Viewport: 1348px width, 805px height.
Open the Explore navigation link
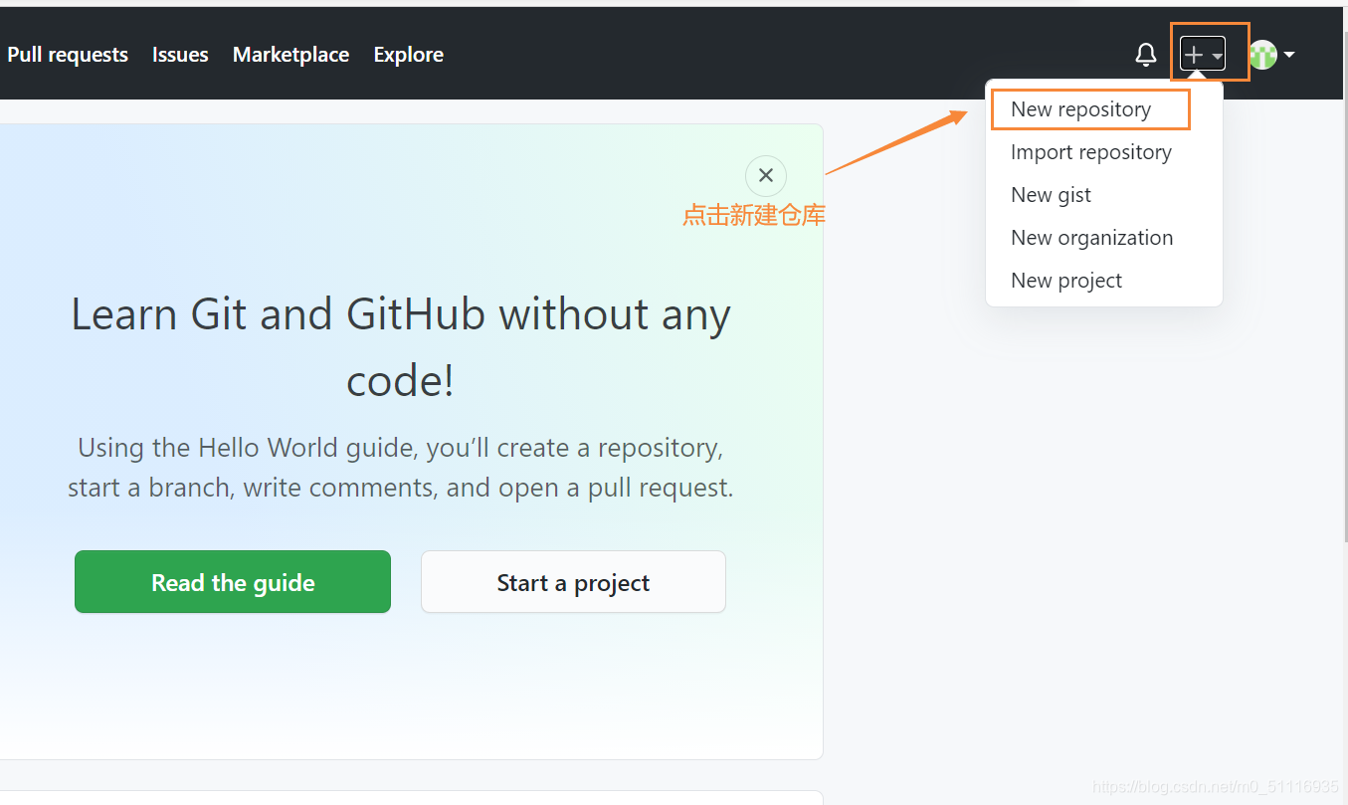coord(409,55)
